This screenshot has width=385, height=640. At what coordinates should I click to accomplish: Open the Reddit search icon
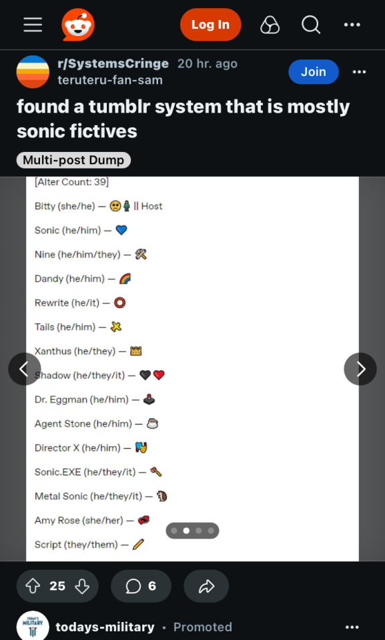click(311, 25)
